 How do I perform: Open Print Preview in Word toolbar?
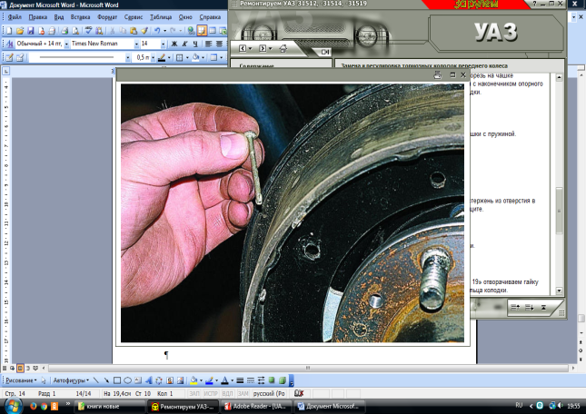click(x=75, y=31)
